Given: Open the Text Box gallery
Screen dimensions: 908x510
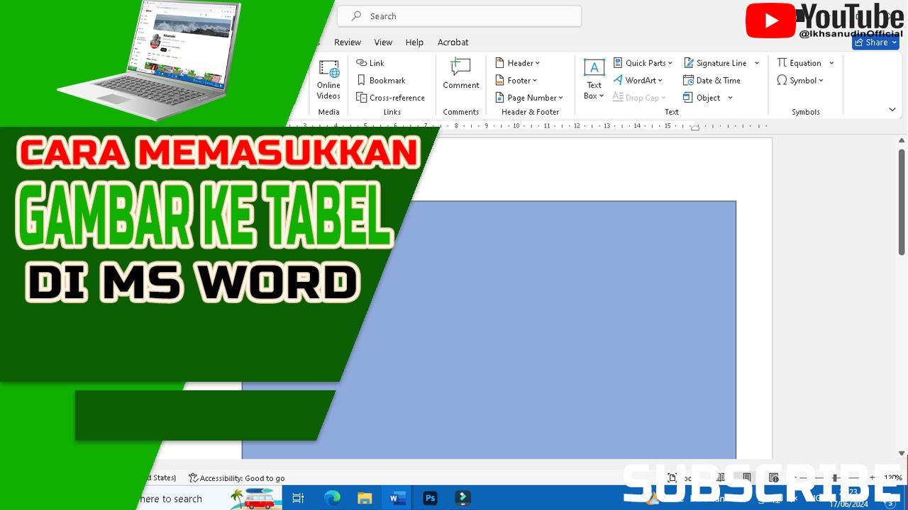Looking at the screenshot, I should (x=594, y=79).
